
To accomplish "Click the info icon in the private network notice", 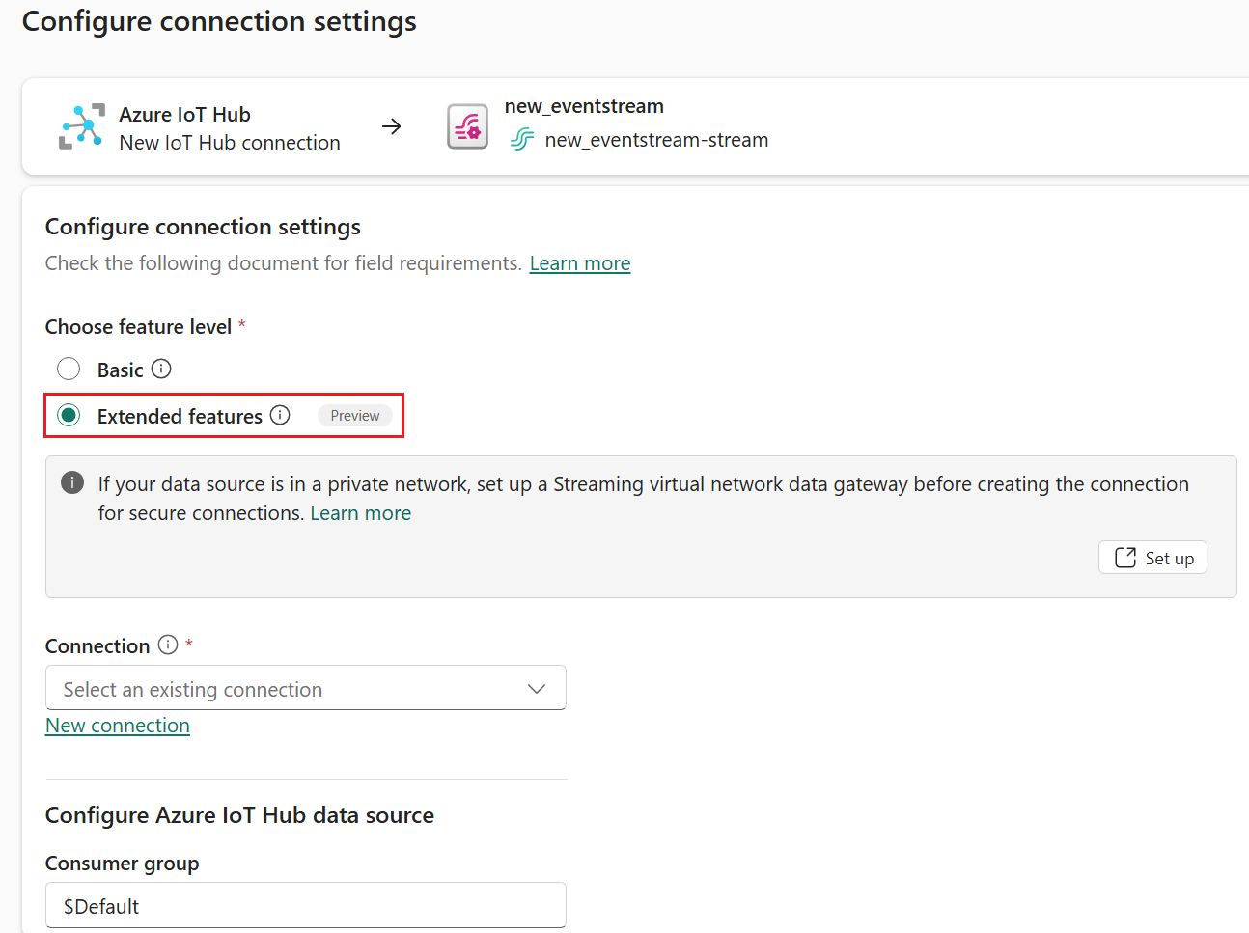I will pos(72,482).
